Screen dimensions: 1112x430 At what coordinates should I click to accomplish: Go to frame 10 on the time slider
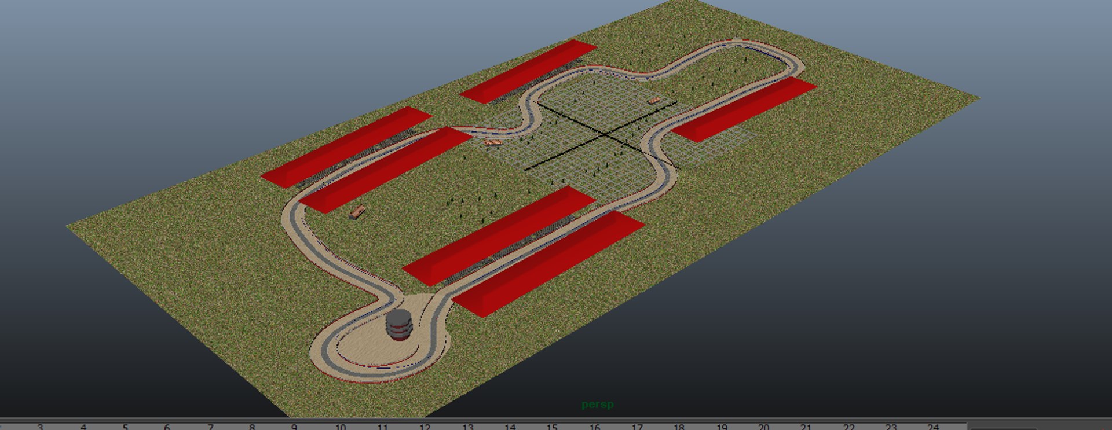pyautogui.click(x=340, y=427)
